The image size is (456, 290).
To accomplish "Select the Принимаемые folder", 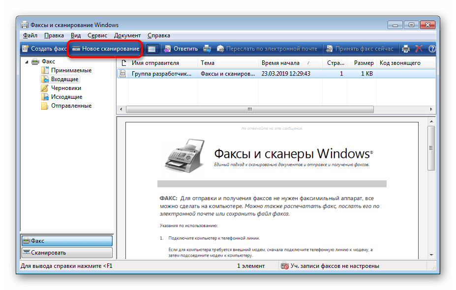I will tap(66, 70).
